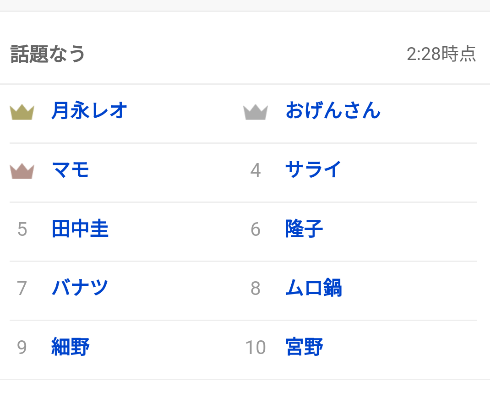Select the 隆子 trending link
The height and width of the screenshot is (398, 490).
click(304, 229)
